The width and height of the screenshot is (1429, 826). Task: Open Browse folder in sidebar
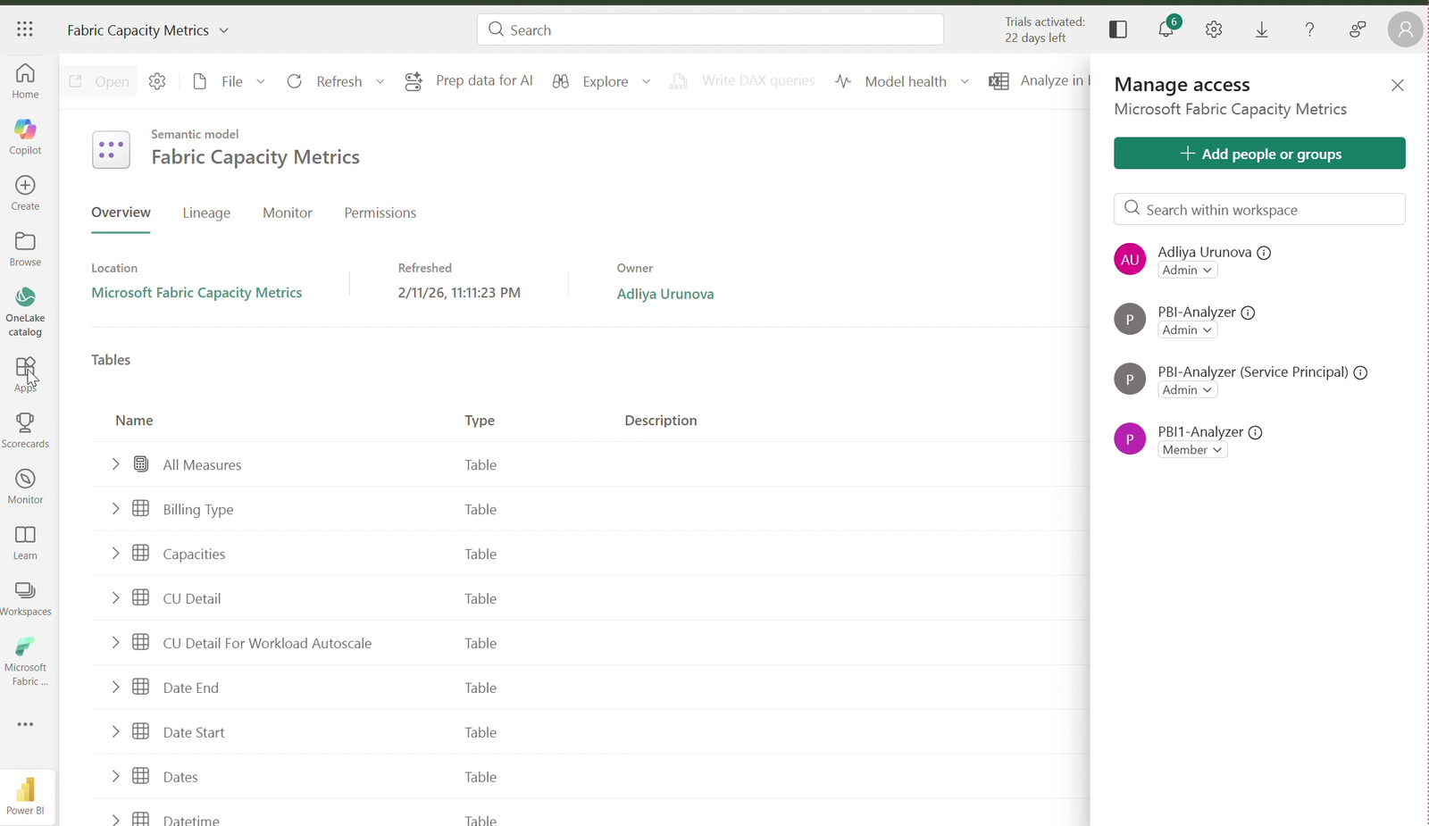click(x=25, y=249)
